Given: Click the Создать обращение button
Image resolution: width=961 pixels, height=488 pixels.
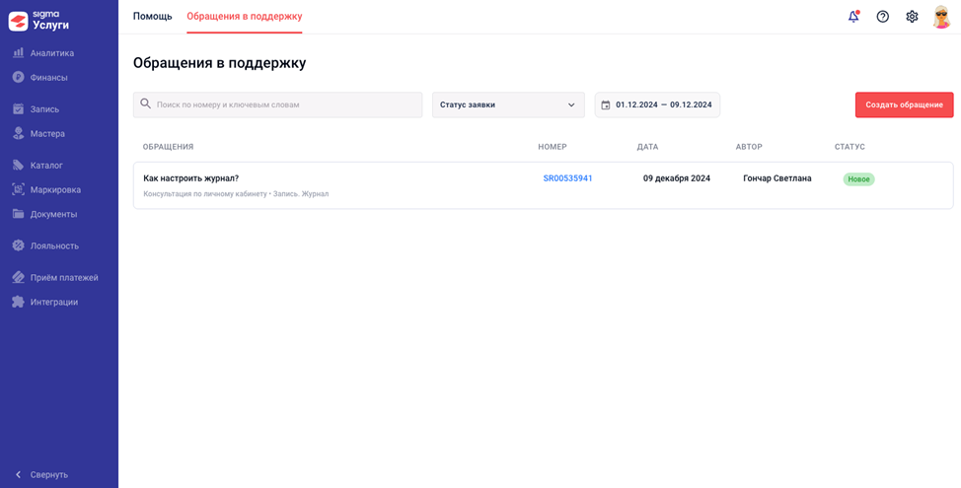Looking at the screenshot, I should [904, 105].
